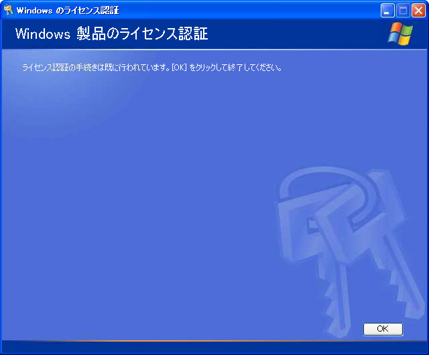
Task: Click the empty blue content area
Action: tap(137, 192)
